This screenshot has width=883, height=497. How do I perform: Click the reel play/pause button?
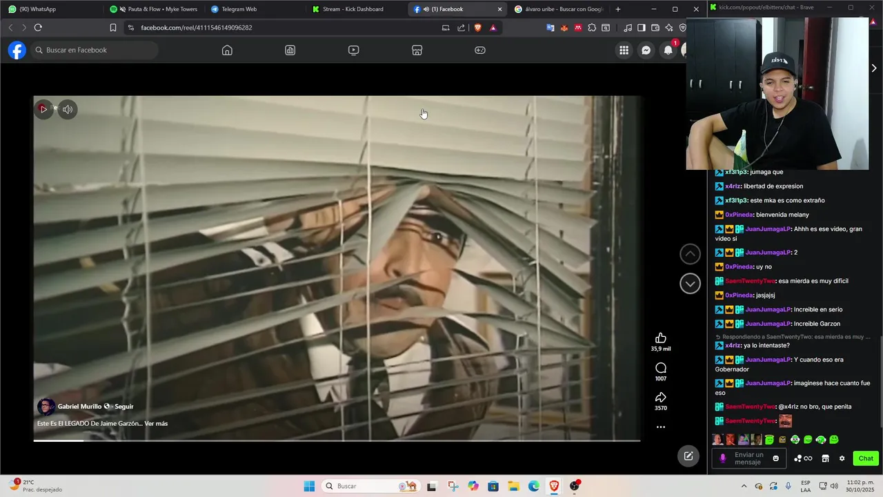[43, 109]
